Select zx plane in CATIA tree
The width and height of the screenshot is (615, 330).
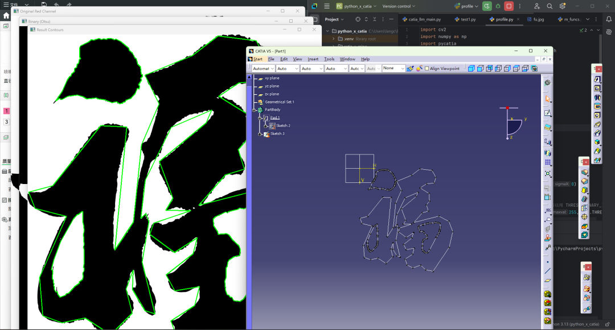coord(272,94)
